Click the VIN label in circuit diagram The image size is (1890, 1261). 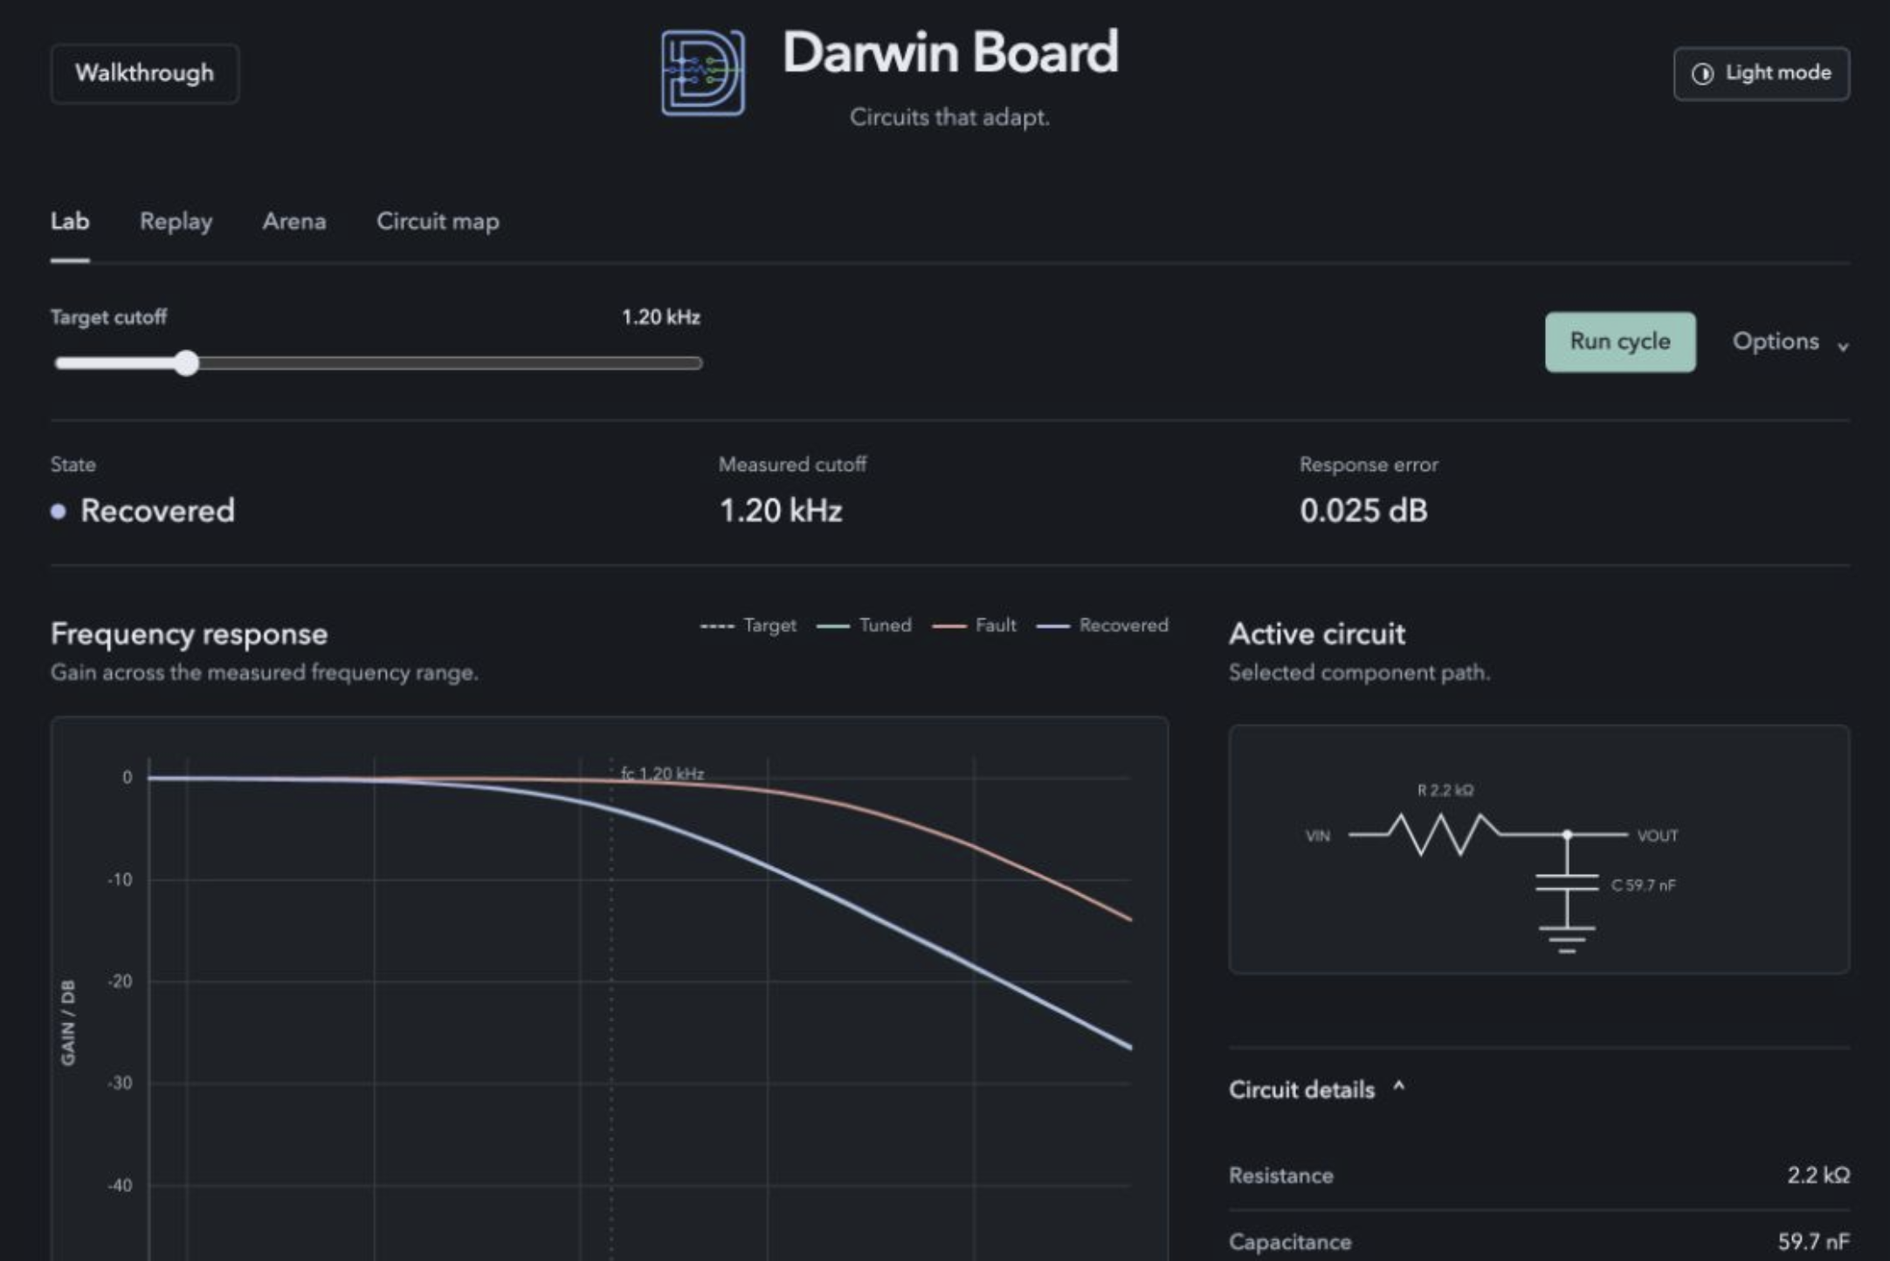click(1317, 836)
